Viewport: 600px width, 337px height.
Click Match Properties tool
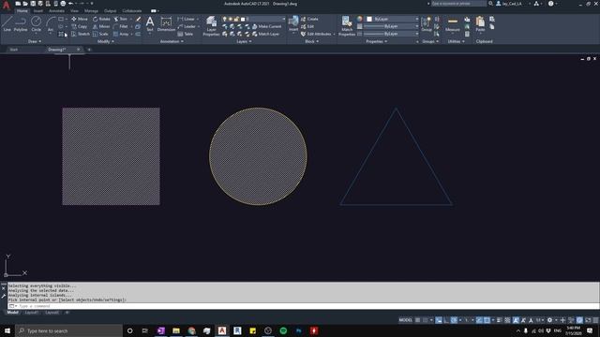click(x=347, y=26)
